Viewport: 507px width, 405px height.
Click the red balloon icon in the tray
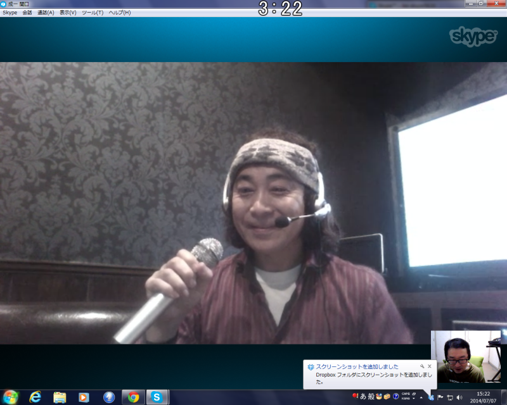pos(355,396)
